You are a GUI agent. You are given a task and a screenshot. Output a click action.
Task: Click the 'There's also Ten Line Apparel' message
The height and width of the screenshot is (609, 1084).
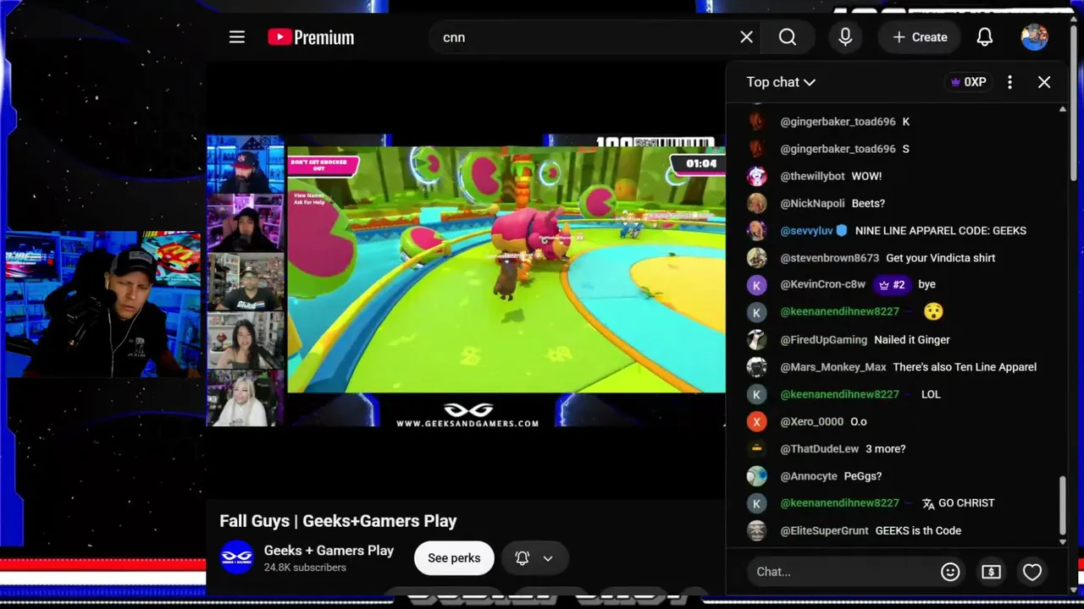(x=965, y=367)
